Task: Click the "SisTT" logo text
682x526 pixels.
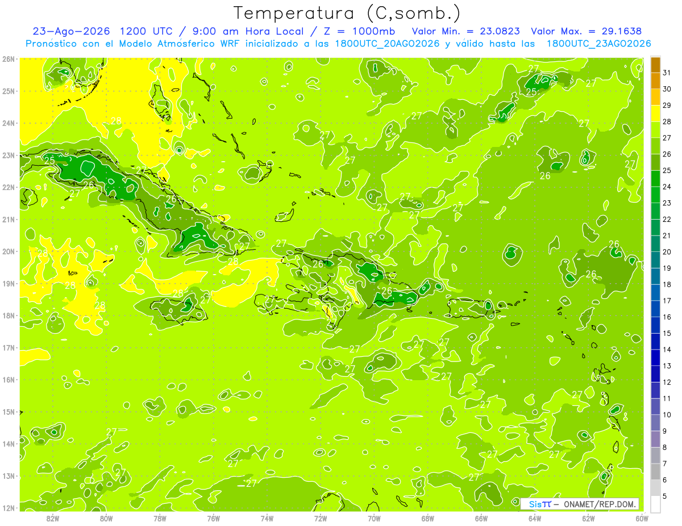Action: (540, 504)
